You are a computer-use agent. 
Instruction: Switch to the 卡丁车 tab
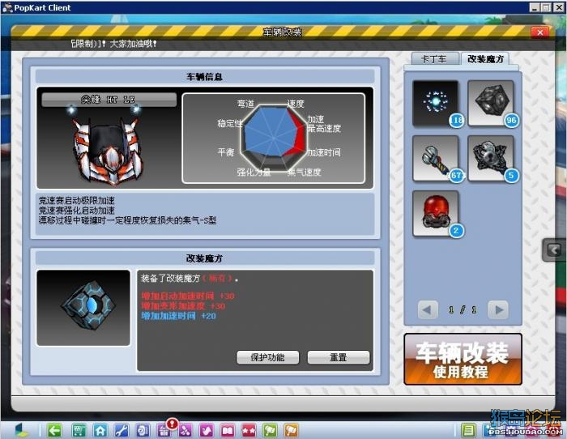(x=434, y=59)
